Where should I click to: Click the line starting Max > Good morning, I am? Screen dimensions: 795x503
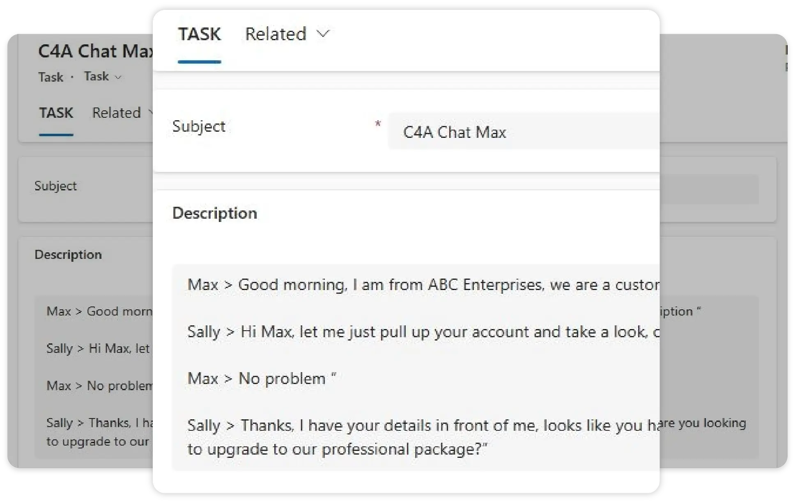(x=423, y=285)
